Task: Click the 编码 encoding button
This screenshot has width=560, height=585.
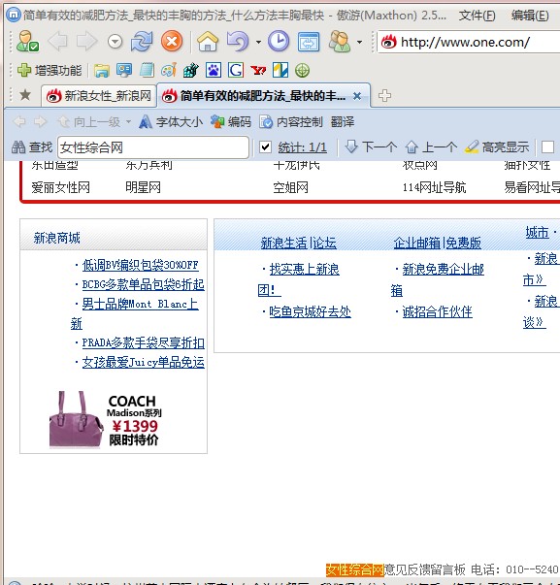Action: point(231,122)
